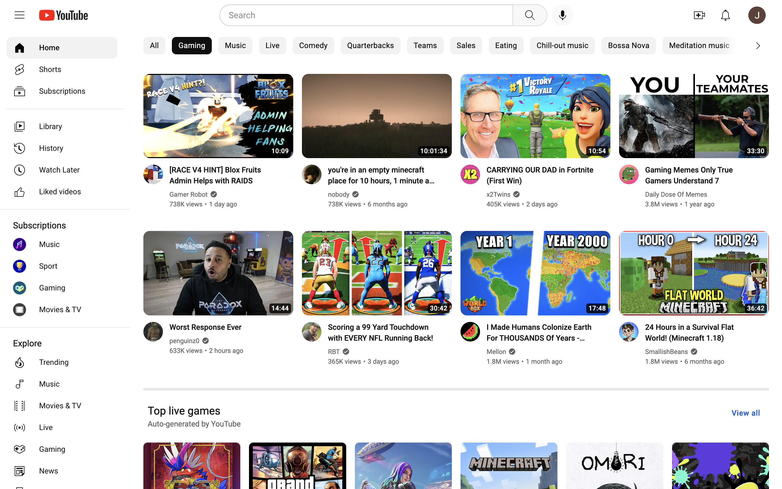The image size is (782, 489).
Task: Open Music under Explore
Action: 62,384
